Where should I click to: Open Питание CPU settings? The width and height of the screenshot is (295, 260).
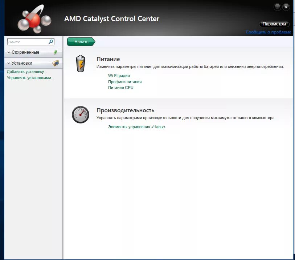(x=120, y=88)
